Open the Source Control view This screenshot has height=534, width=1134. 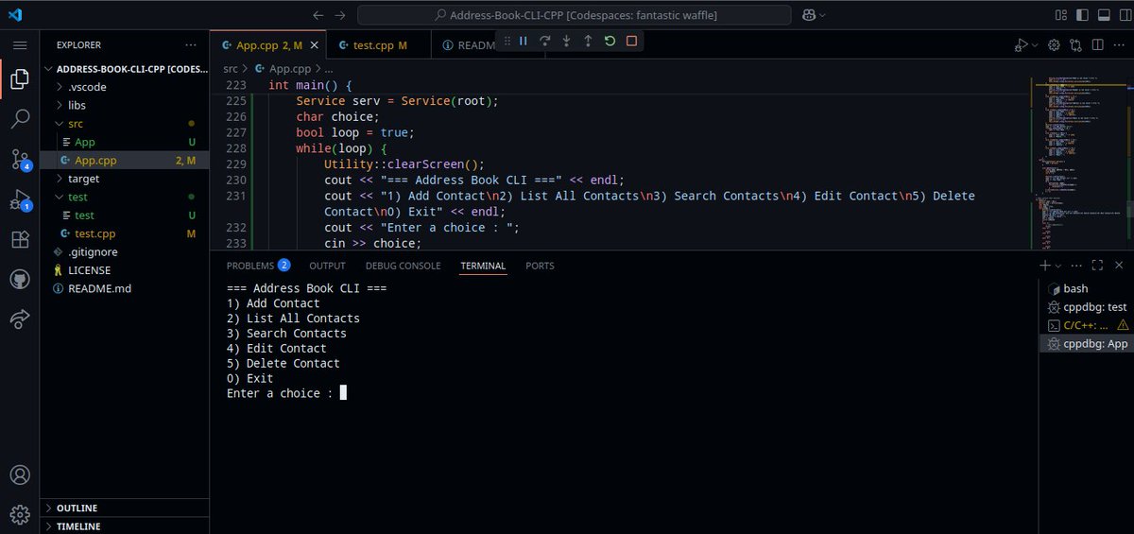pos(20,160)
